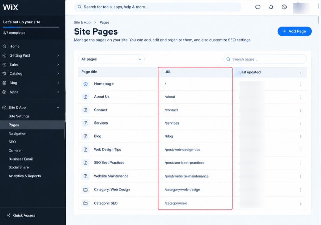Screen dimensions: 321x225
Task: Focus the Search pages field
Action: (x=265, y=59)
